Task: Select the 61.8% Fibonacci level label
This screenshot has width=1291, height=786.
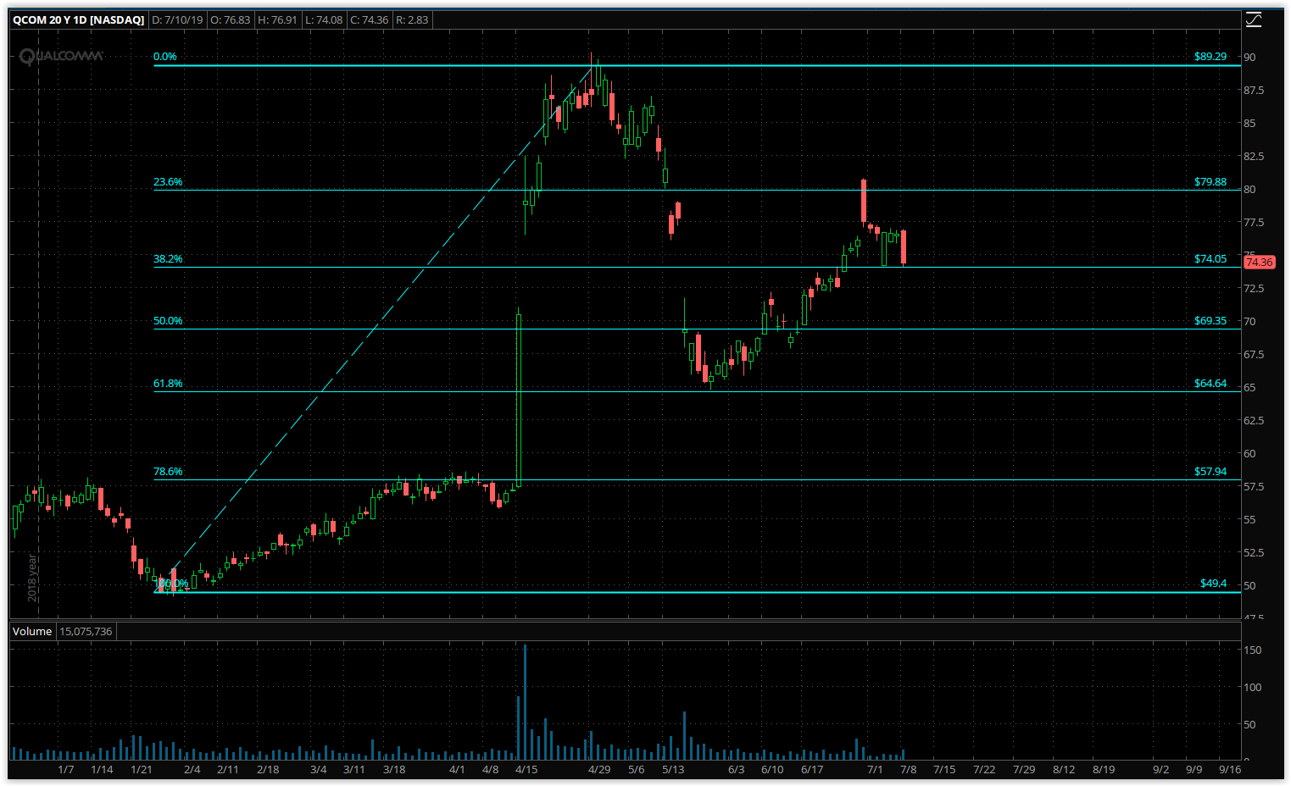Action: tap(168, 384)
